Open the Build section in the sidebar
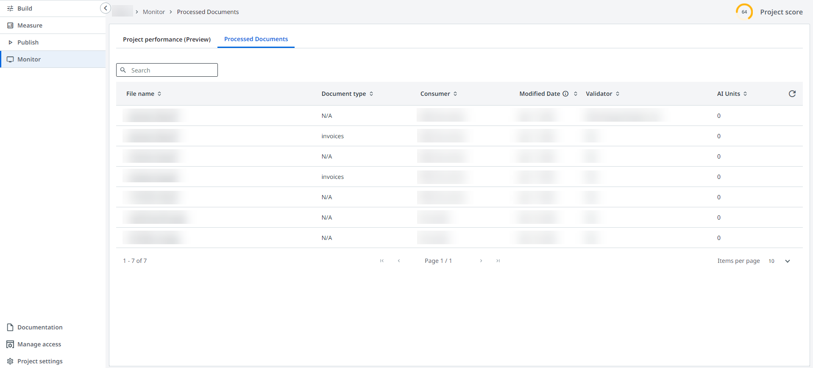This screenshot has height=368, width=813. click(25, 8)
